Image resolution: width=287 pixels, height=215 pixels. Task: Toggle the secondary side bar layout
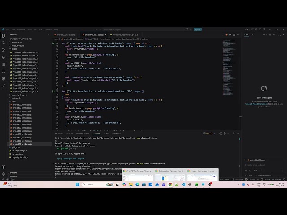(x=264, y=30)
